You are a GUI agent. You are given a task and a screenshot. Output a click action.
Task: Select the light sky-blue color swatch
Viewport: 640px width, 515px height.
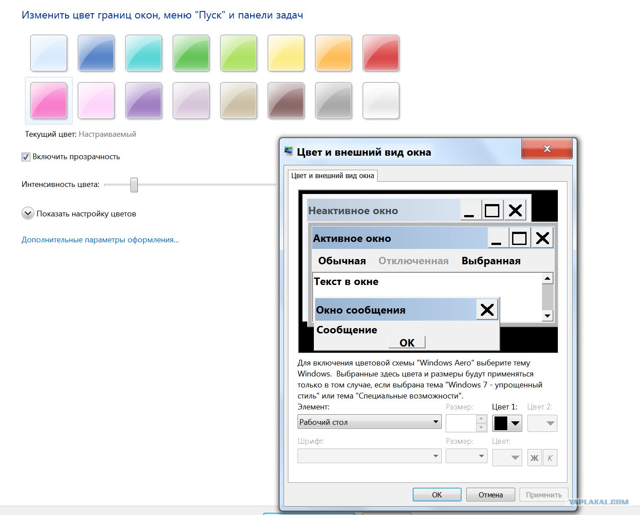(49, 53)
